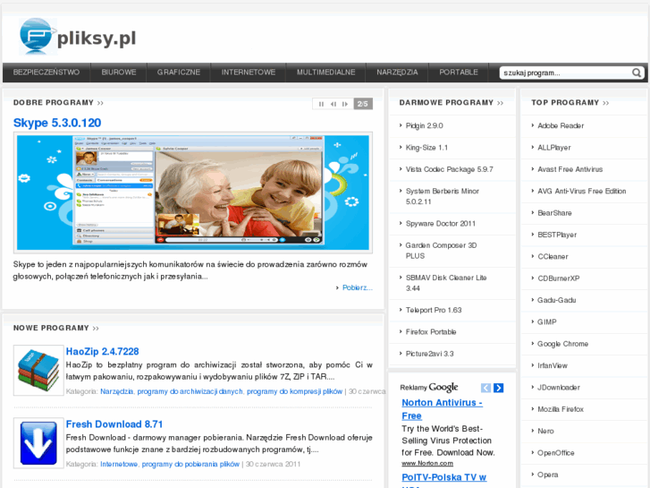Click previous arrow in Google ads
This screenshot has height=488, width=650.
coord(485,388)
